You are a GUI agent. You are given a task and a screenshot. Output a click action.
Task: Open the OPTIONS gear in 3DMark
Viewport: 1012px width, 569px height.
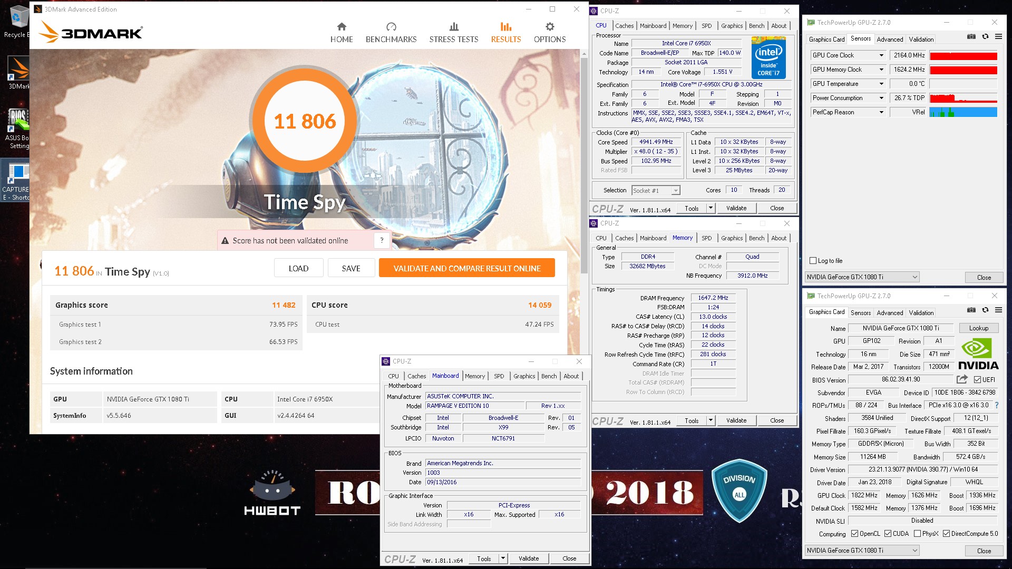click(550, 33)
